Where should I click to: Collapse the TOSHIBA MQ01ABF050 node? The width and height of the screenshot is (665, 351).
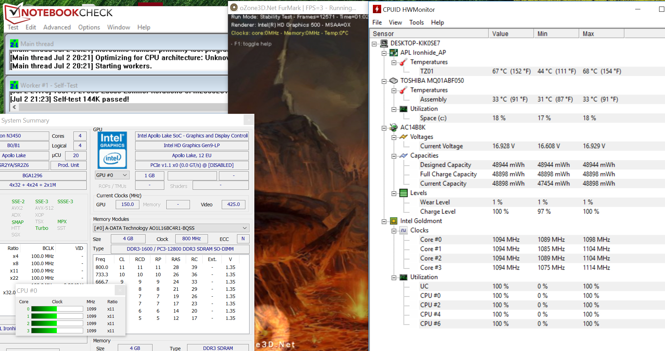tap(384, 81)
